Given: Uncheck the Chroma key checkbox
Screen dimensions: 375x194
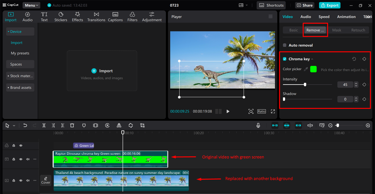Looking at the screenshot, I should pyautogui.click(x=284, y=59).
